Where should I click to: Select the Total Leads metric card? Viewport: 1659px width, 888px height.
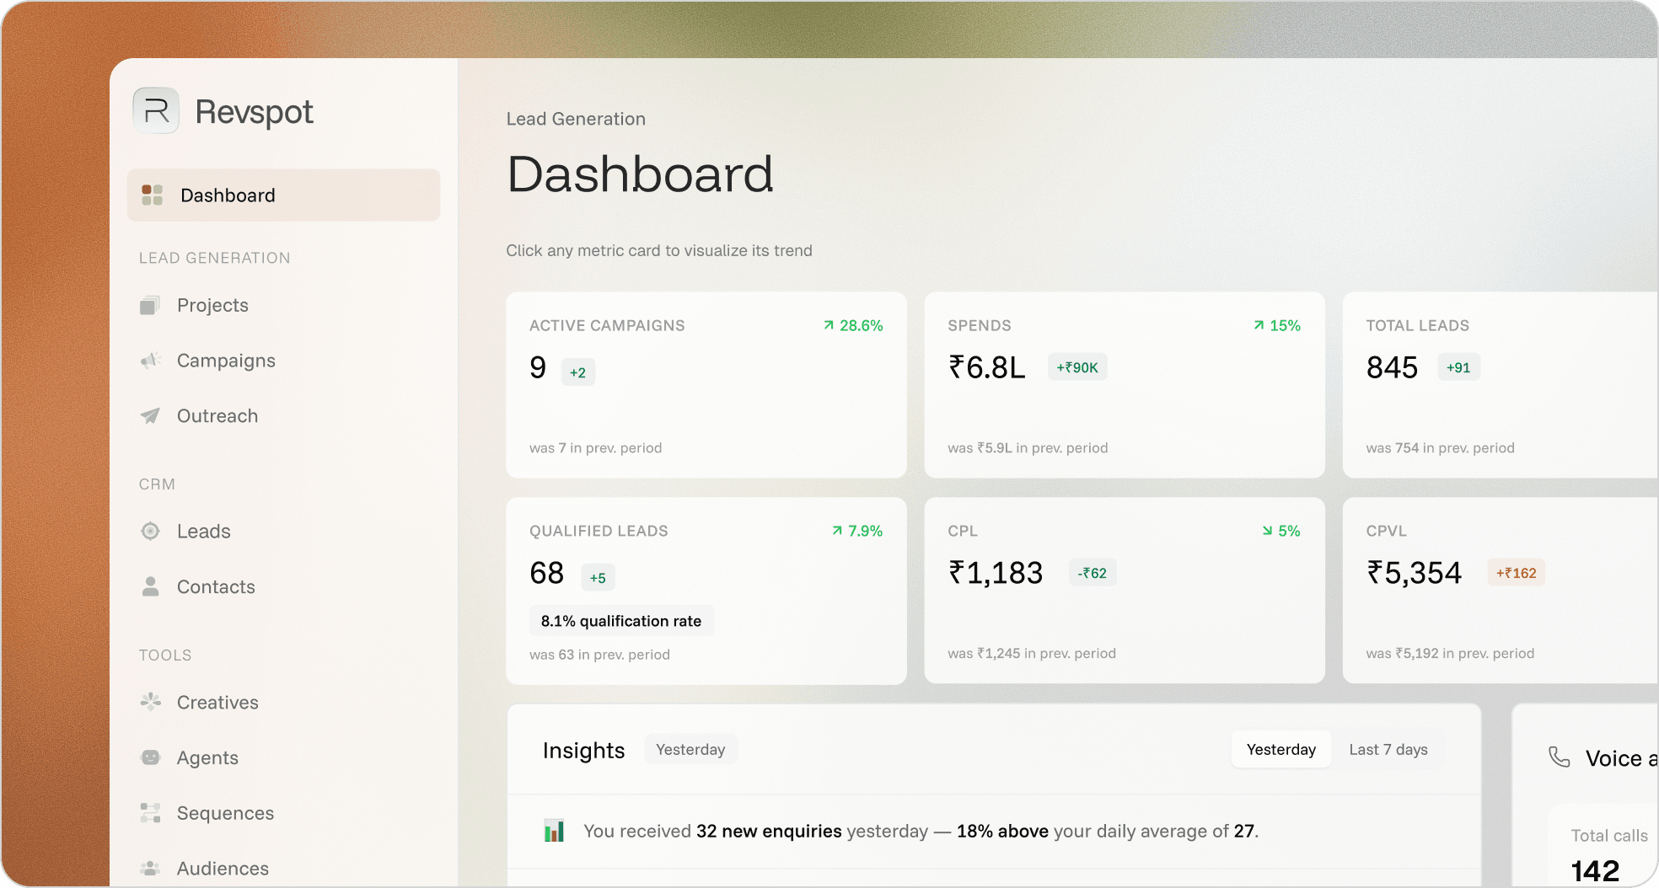[1501, 385]
